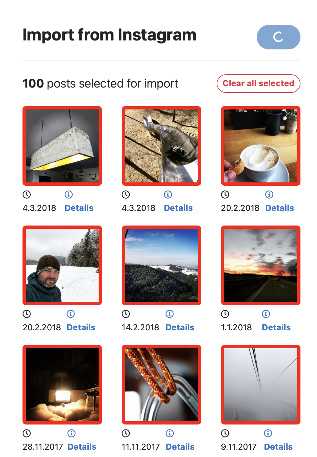Click the info icon for the 9.11.2017 post

tap(268, 433)
